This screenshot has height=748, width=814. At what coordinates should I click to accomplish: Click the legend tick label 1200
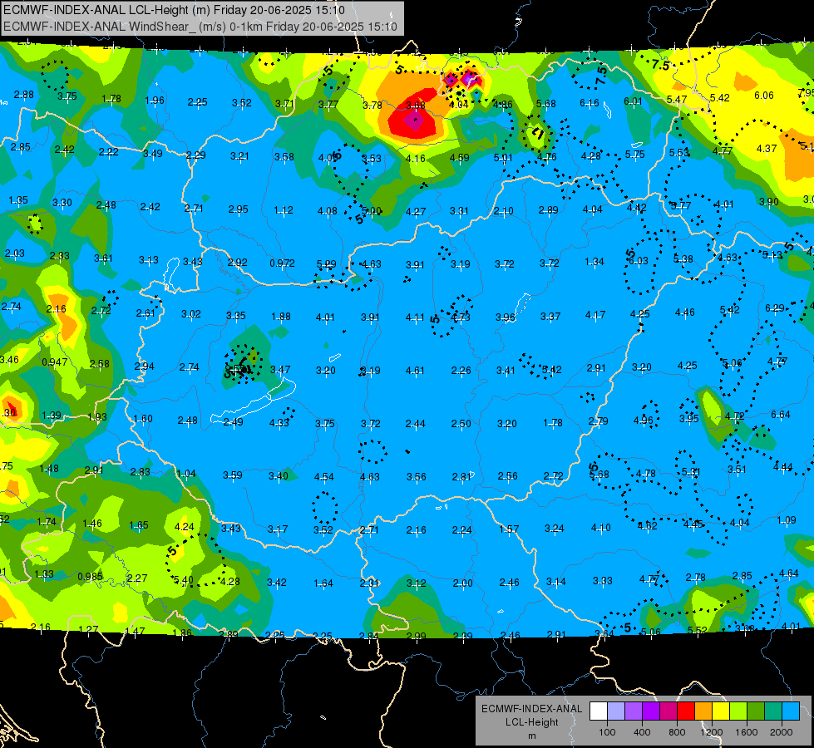click(712, 732)
